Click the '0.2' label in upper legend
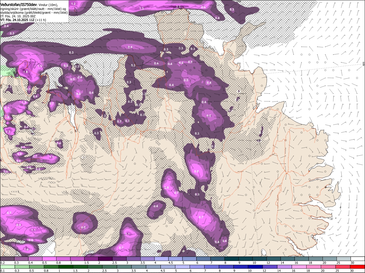Viewport: 365px width, 273px height. coord(2,262)
